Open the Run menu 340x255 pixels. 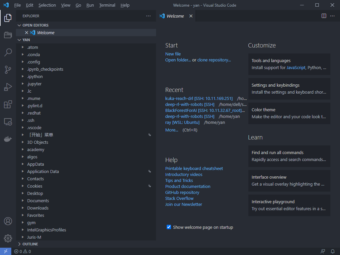(x=90, y=5)
